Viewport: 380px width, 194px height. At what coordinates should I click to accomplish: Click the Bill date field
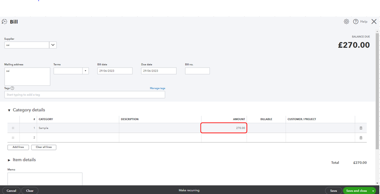click(x=115, y=71)
